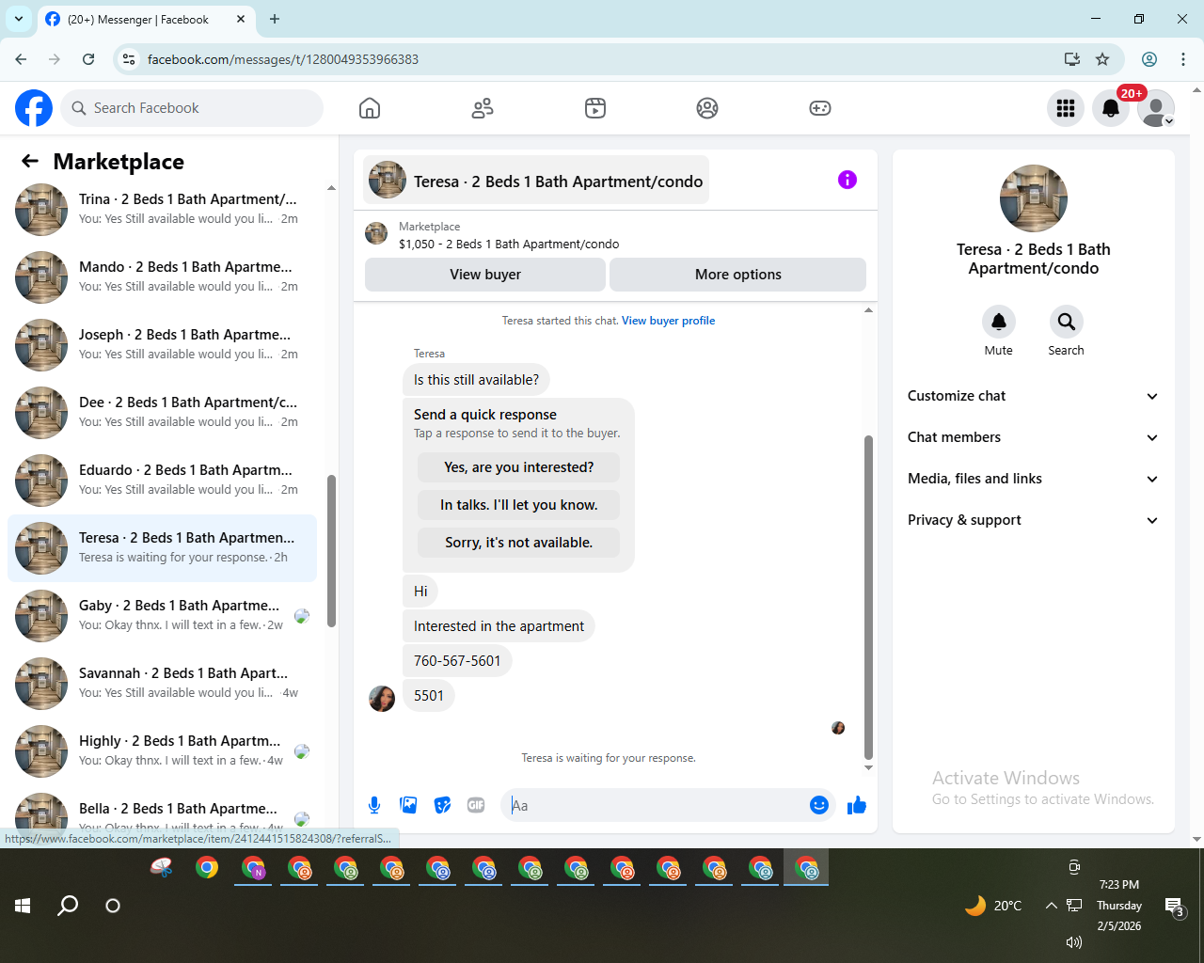This screenshot has height=963, width=1204.
Task: Click the install app icon in address bar
Action: point(1071,59)
